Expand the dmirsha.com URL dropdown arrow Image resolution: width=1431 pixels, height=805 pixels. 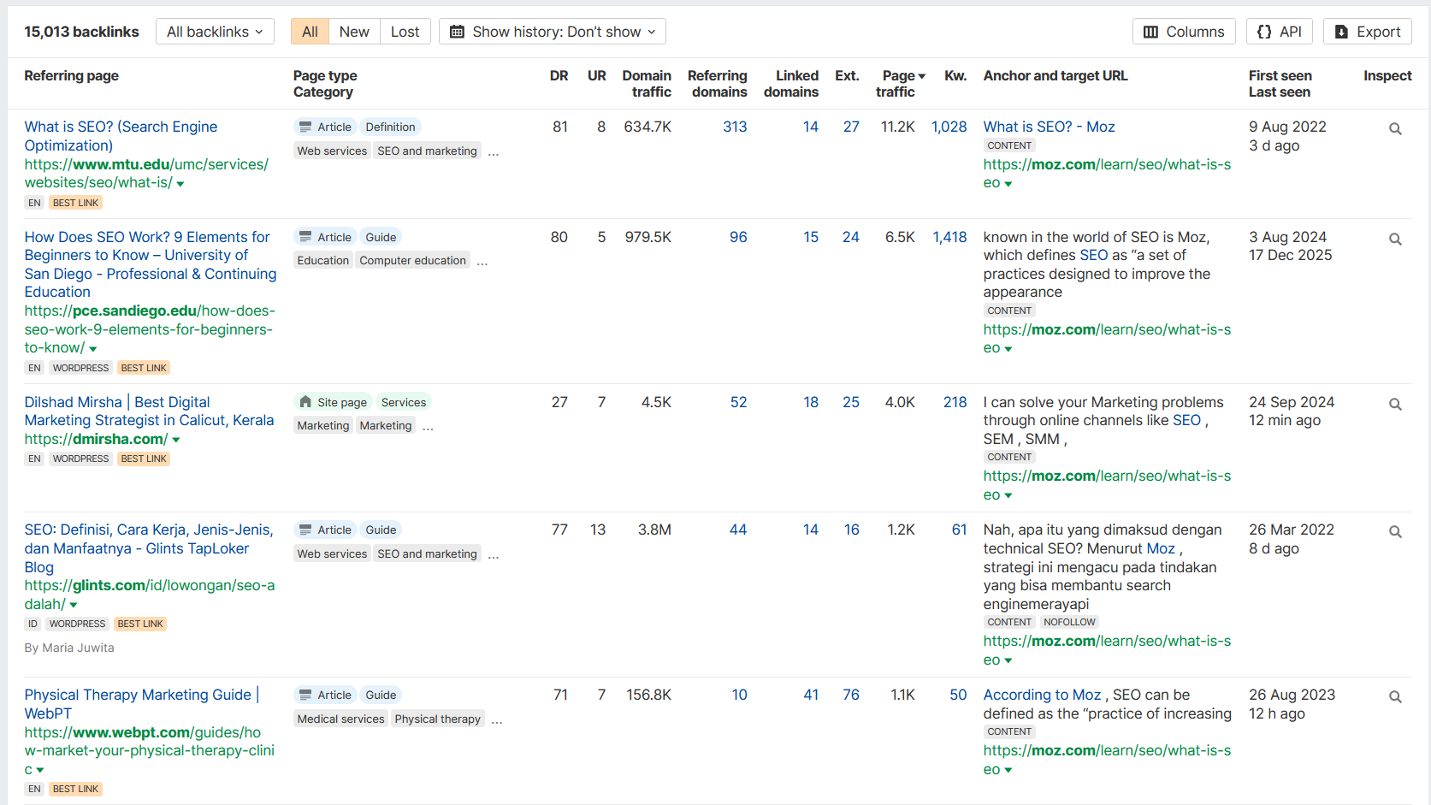(x=176, y=440)
